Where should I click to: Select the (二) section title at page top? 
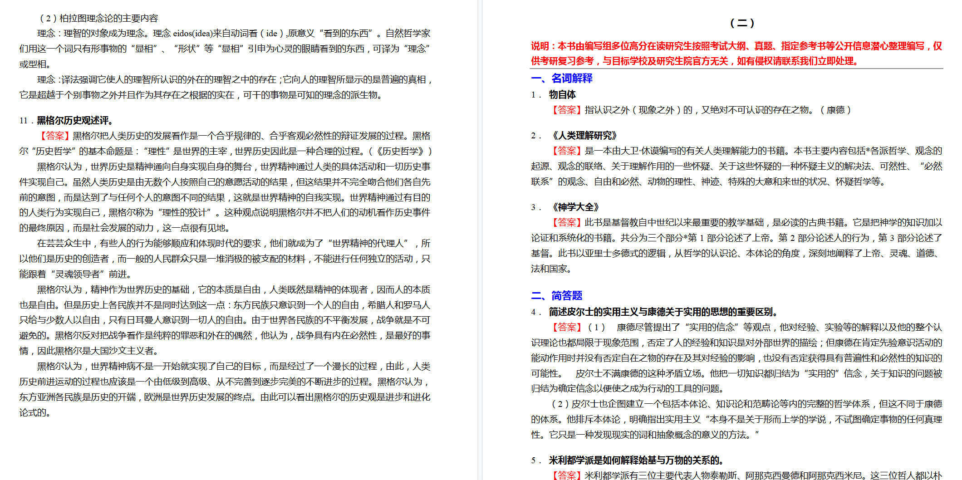(742, 23)
